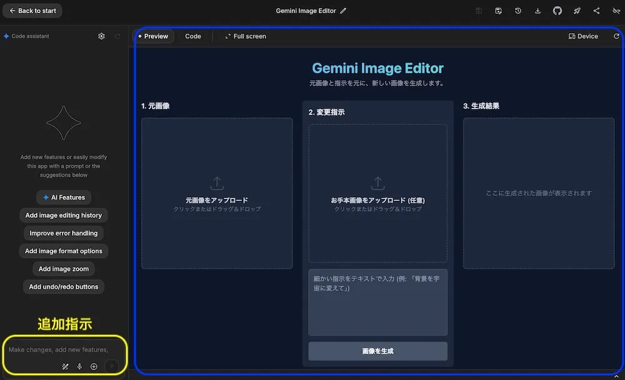Expand the AI Features suggestions
The image size is (625, 380).
coord(63,197)
